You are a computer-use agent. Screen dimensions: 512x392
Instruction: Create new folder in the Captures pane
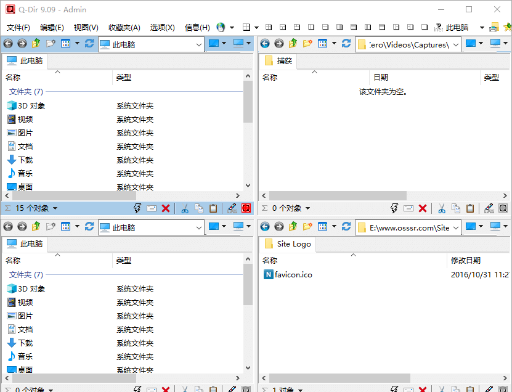tap(307, 43)
